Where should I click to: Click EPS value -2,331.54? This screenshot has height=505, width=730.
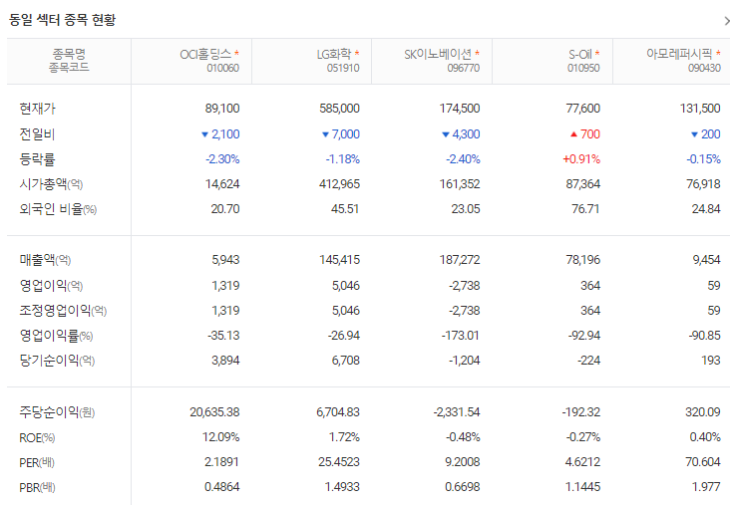[457, 412]
